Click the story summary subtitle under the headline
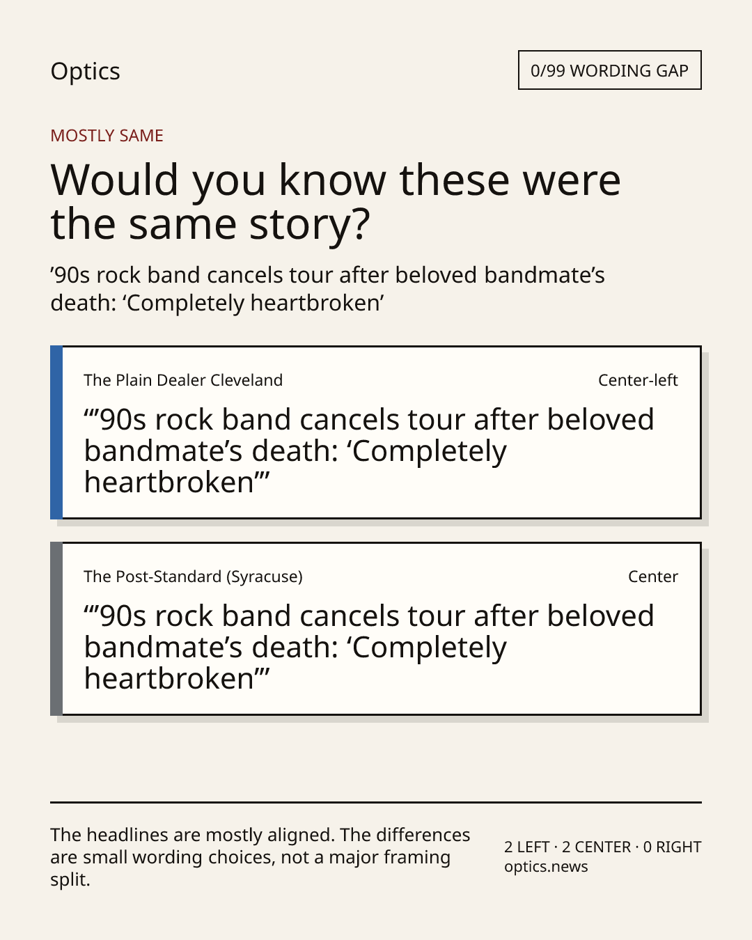The width and height of the screenshot is (752, 940). tap(327, 289)
